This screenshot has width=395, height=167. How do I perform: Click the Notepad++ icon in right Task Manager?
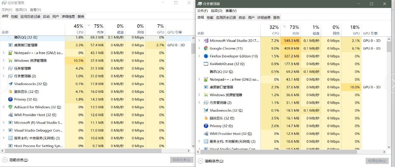(x=206, y=79)
